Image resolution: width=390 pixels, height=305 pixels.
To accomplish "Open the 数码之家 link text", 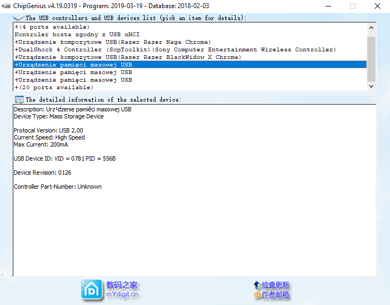I will coord(122,285).
